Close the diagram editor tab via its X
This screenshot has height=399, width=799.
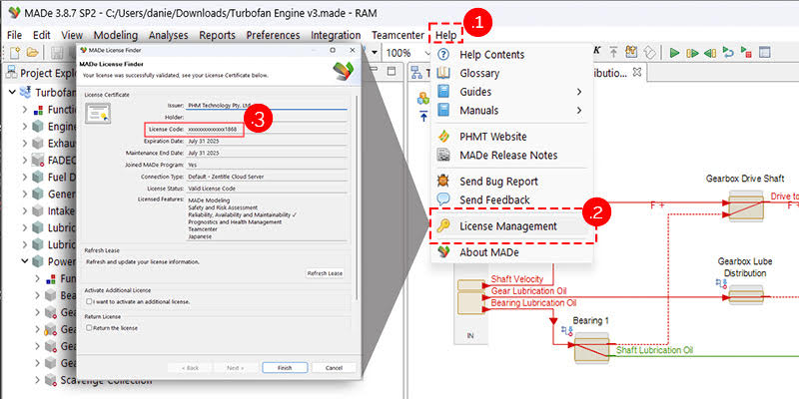click(636, 72)
